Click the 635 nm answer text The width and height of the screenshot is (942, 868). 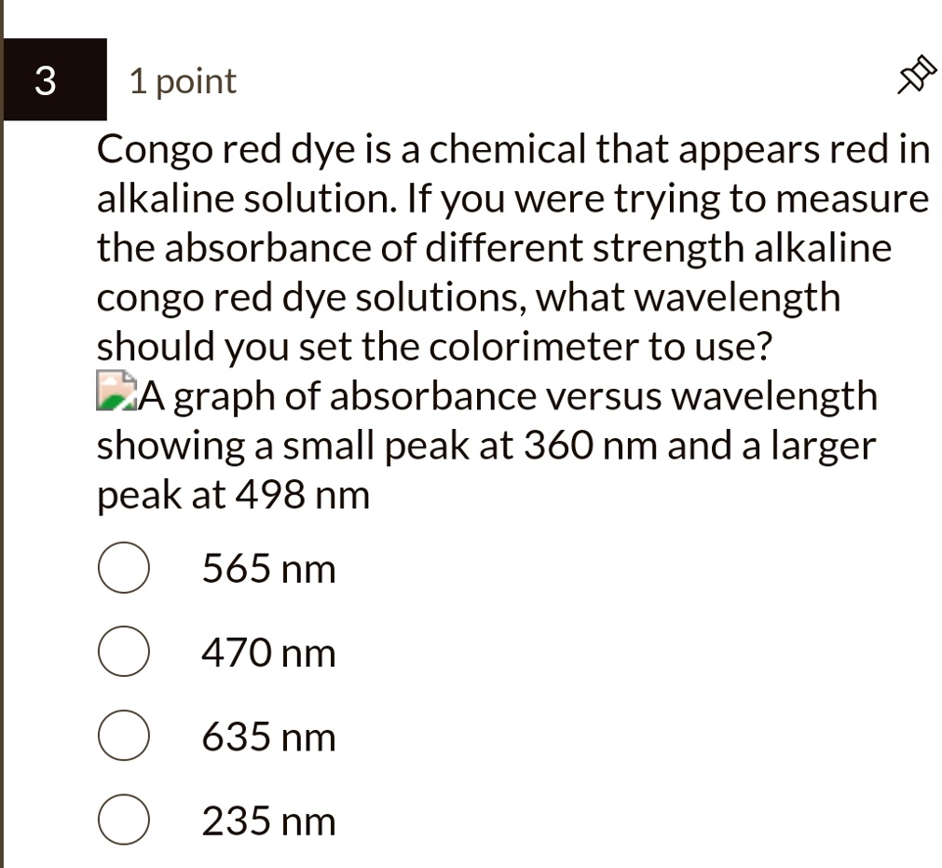point(267,735)
